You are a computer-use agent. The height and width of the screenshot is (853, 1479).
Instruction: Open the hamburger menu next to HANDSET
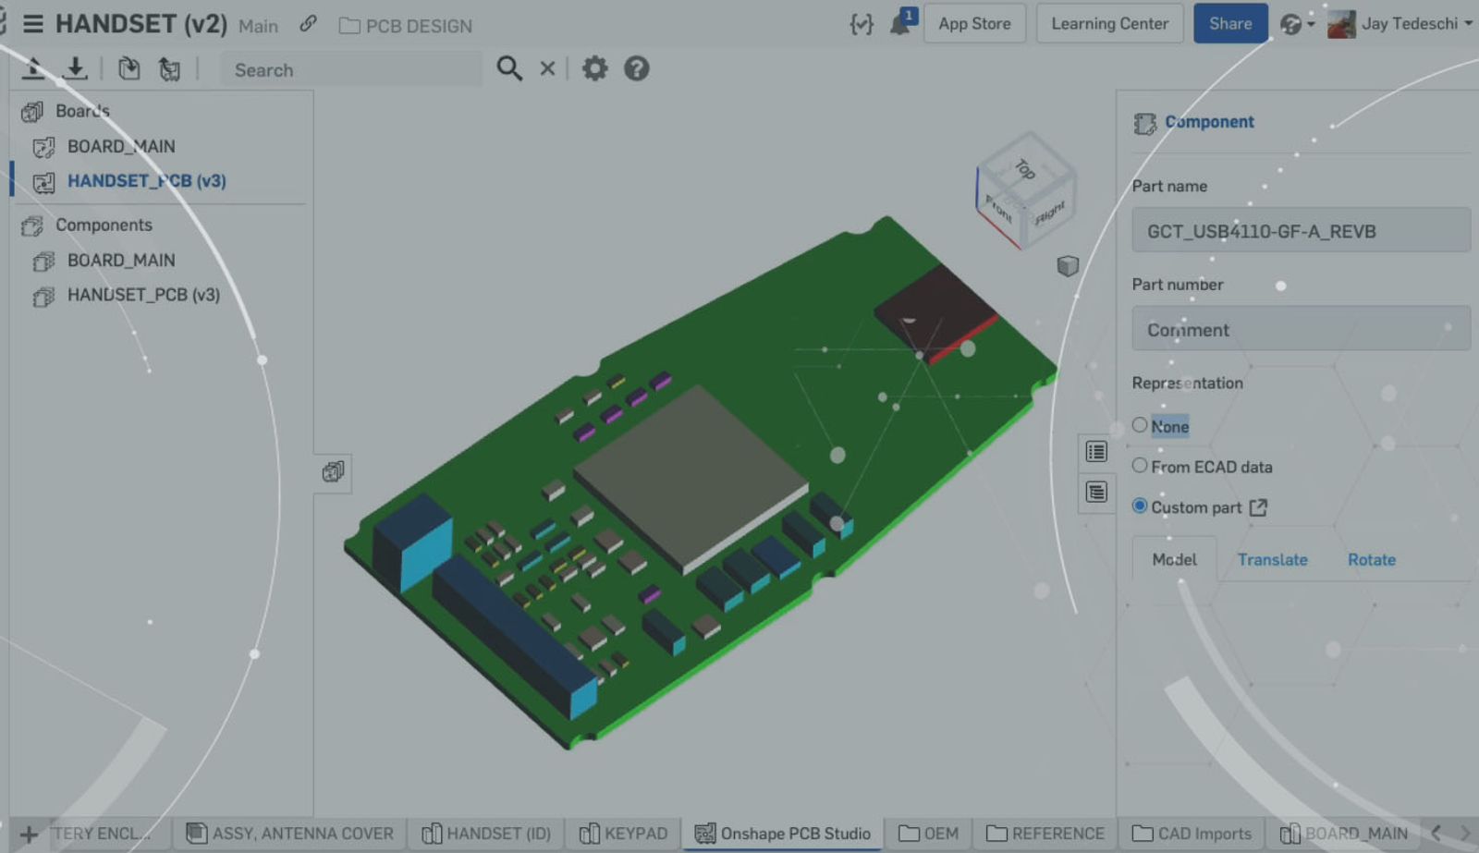point(33,24)
